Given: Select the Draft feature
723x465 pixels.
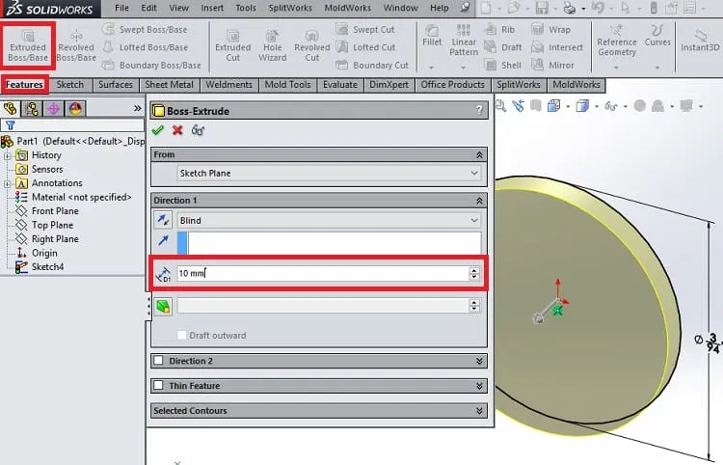Looking at the screenshot, I should click(x=503, y=47).
